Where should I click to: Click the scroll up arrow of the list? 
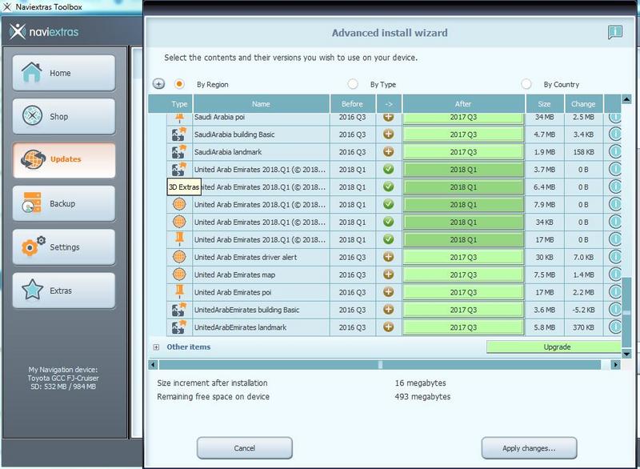626,99
